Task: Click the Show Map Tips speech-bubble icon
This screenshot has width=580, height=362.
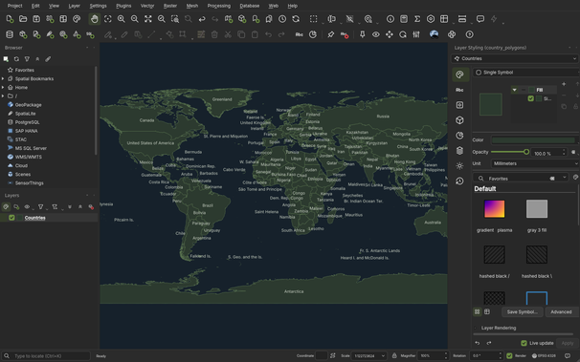Action: [480, 19]
